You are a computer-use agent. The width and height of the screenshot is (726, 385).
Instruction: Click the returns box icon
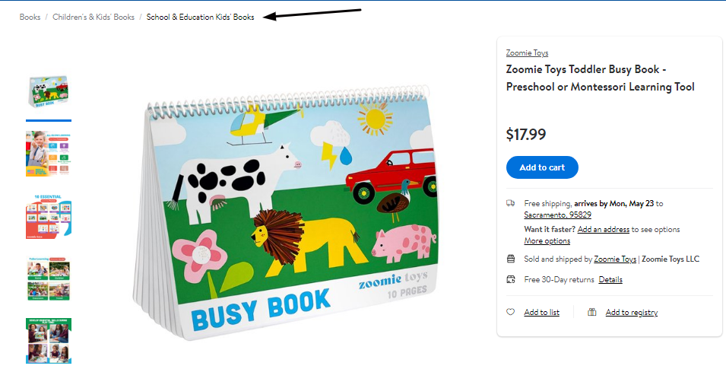point(511,279)
